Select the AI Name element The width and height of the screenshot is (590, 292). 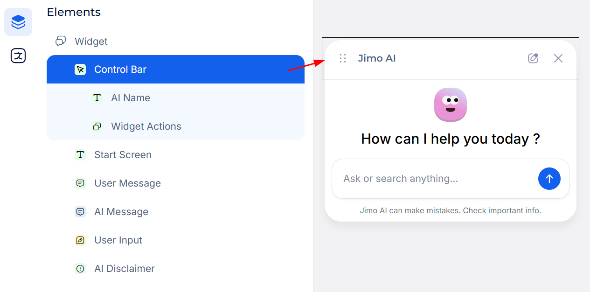(131, 98)
